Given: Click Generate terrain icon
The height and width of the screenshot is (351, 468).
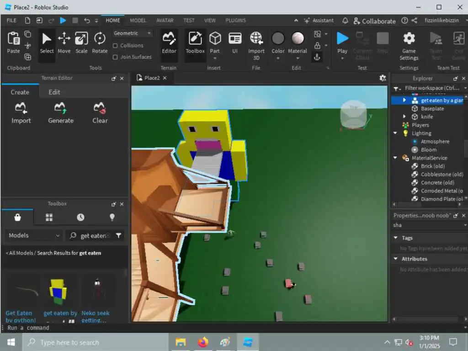Looking at the screenshot, I should [61, 113].
